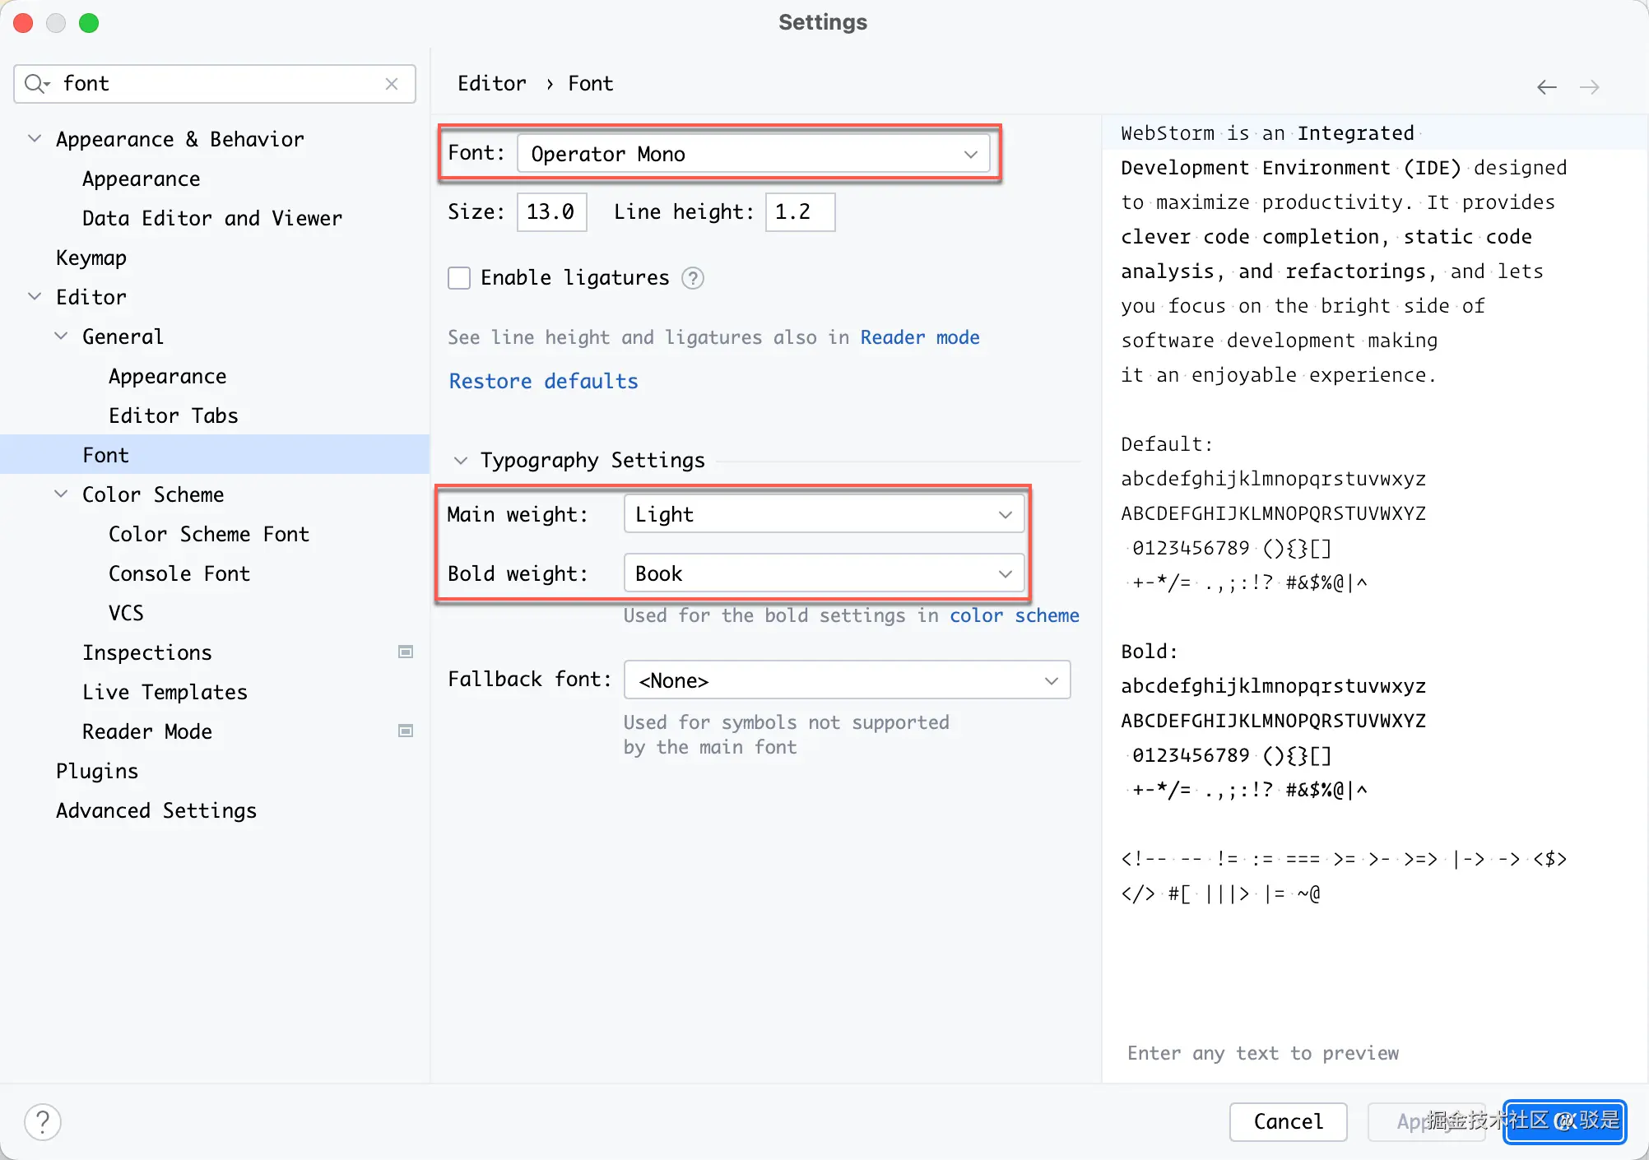Open the Font dropdown showing Operator Mono
Screen dimensions: 1649x1160
[754, 154]
